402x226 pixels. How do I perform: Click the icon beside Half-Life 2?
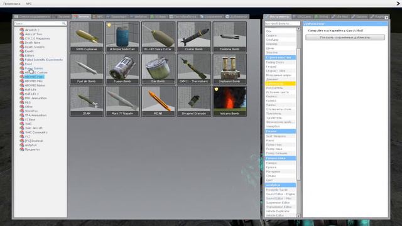(x=22, y=94)
